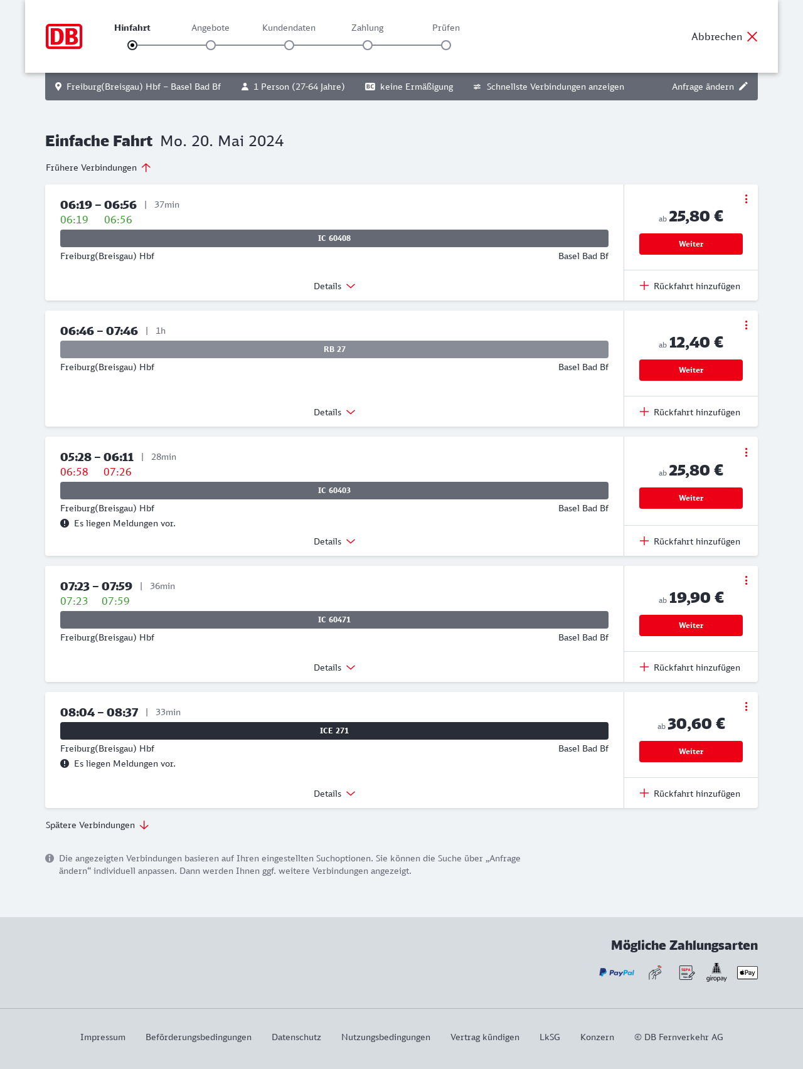This screenshot has width=803, height=1069.
Task: Open three-dot menu for IC 60408 connection
Action: [x=746, y=199]
